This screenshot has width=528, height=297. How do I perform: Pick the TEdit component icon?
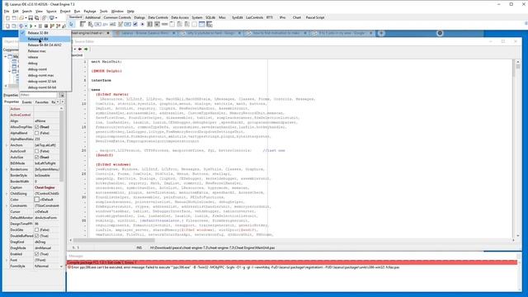(113, 24)
